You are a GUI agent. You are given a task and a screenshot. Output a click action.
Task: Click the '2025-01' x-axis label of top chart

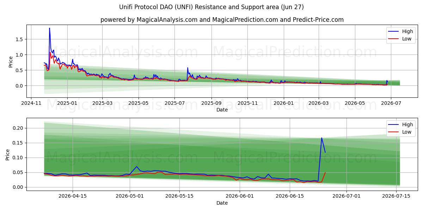point(67,103)
